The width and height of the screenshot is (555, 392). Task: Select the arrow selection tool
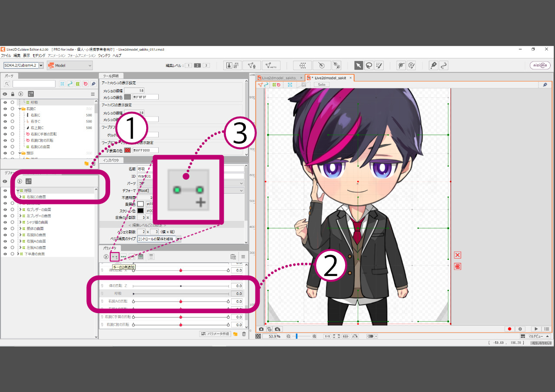[359, 65]
